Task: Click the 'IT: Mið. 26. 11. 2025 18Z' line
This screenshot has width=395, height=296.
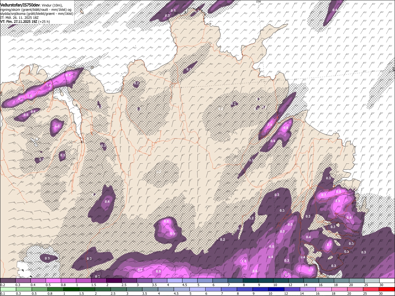Action: click(19, 18)
